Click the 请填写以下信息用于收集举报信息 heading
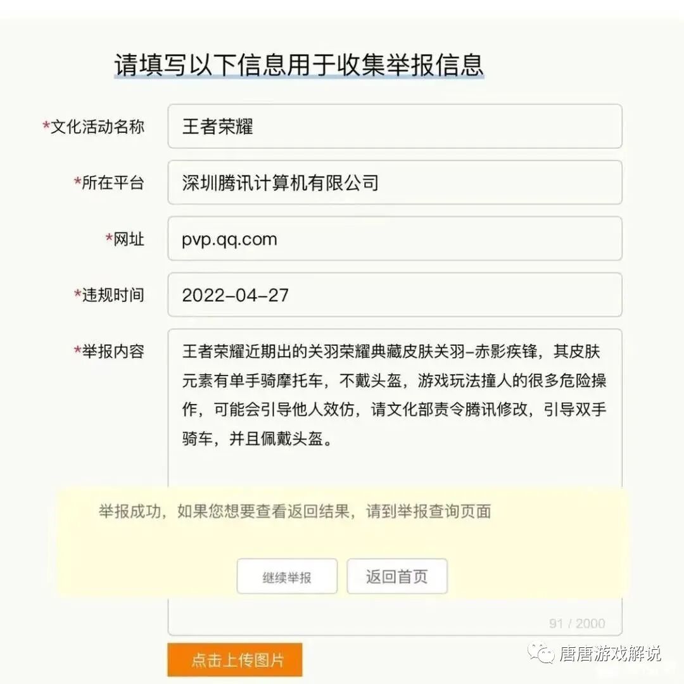Image resolution: width=684 pixels, height=684 pixels. 299,65
